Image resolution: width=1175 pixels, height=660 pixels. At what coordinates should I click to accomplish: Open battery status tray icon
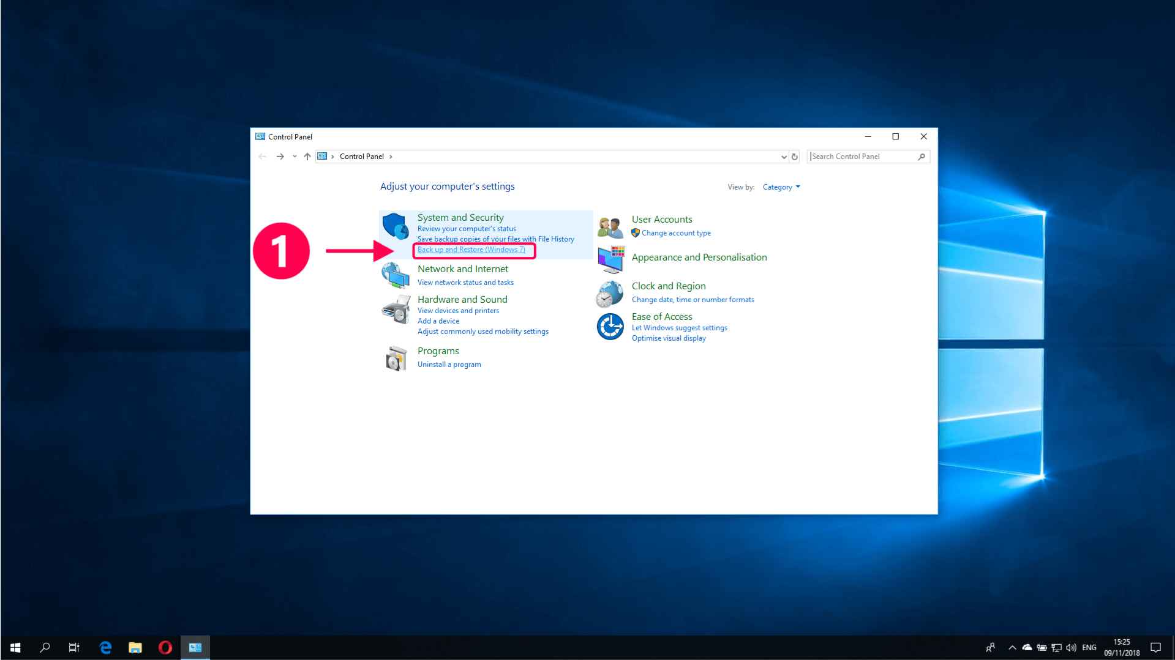coord(1042,647)
